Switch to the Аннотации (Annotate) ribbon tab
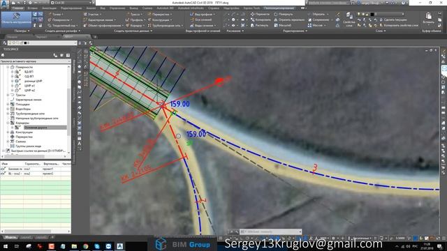Viewport: 447px width, 251px height. tap(50, 8)
